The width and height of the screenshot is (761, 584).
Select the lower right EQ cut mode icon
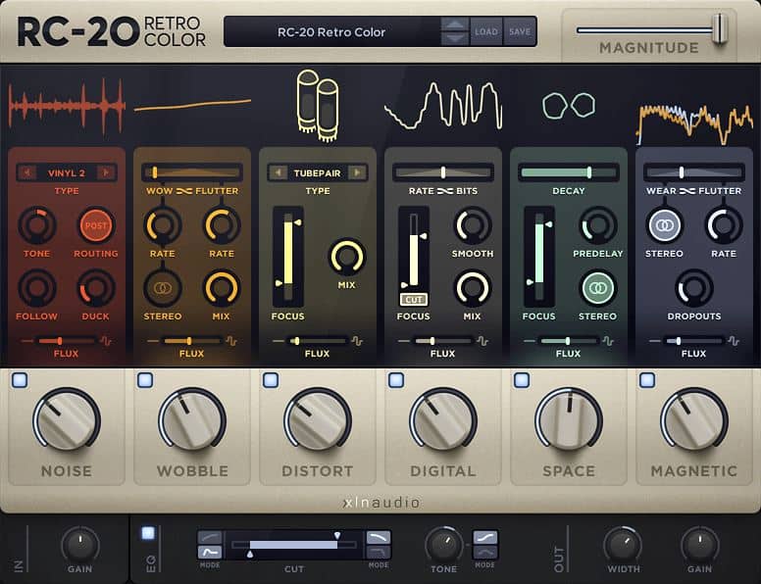[x=379, y=552]
